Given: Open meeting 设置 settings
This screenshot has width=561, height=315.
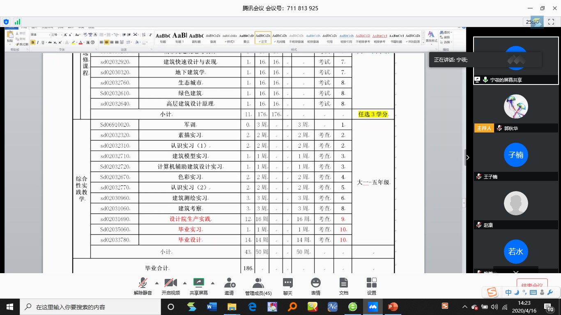Looking at the screenshot, I should point(371,286).
